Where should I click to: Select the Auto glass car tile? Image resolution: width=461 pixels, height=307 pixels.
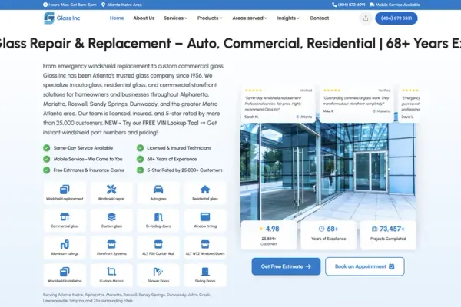(x=158, y=193)
